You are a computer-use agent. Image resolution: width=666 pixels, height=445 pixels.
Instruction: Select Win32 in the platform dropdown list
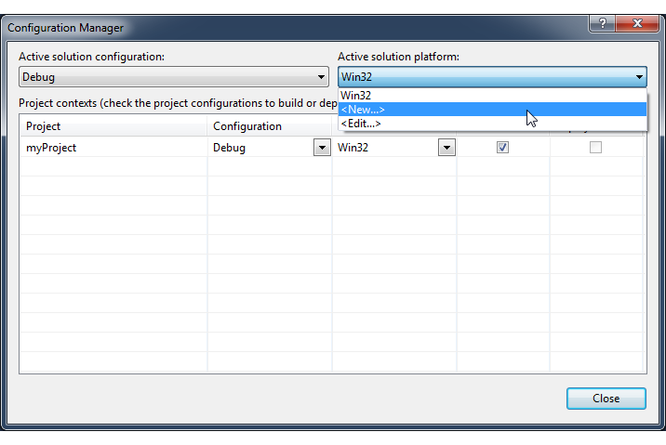coord(492,96)
